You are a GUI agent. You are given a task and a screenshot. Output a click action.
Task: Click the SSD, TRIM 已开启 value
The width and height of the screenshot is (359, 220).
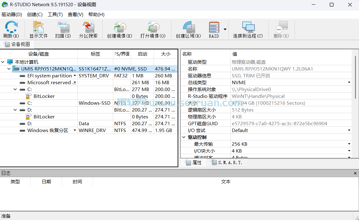(251, 76)
